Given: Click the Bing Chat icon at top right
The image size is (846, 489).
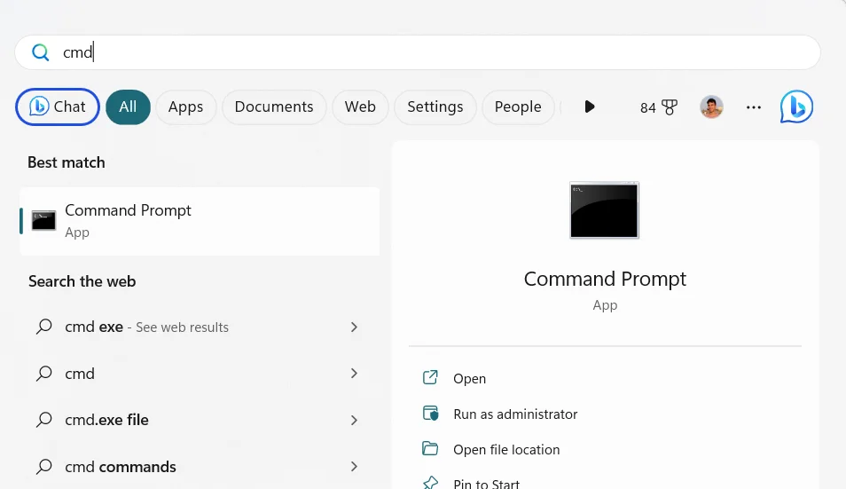Looking at the screenshot, I should [x=796, y=107].
